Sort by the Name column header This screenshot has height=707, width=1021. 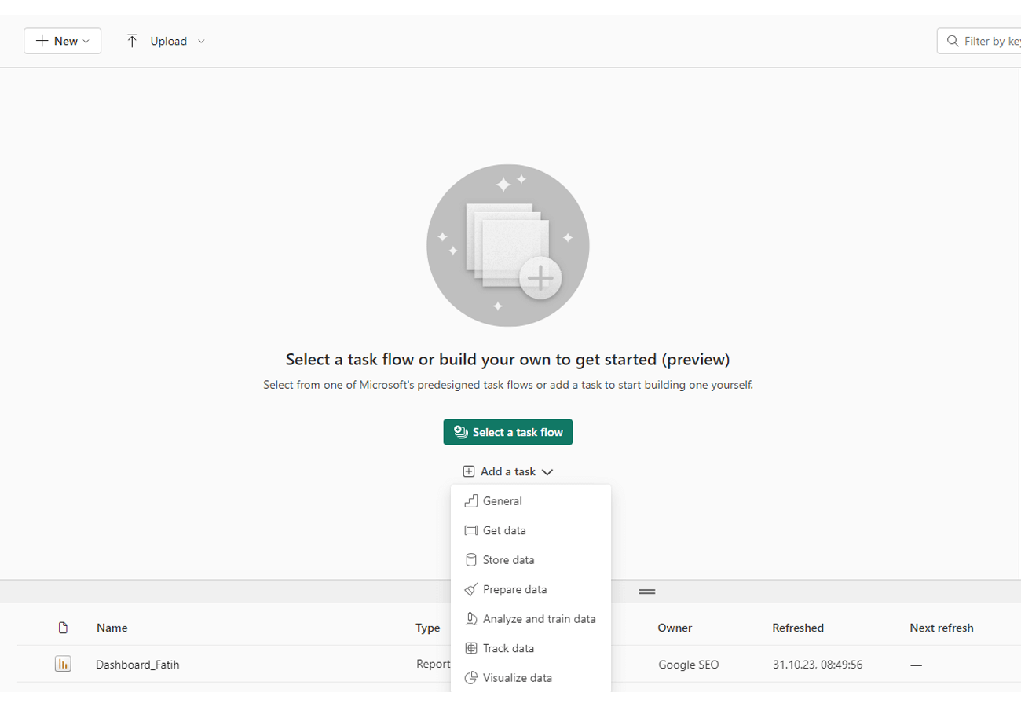tap(112, 628)
